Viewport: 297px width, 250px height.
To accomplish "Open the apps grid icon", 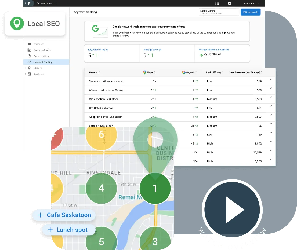I will pyautogui.click(x=217, y=3).
